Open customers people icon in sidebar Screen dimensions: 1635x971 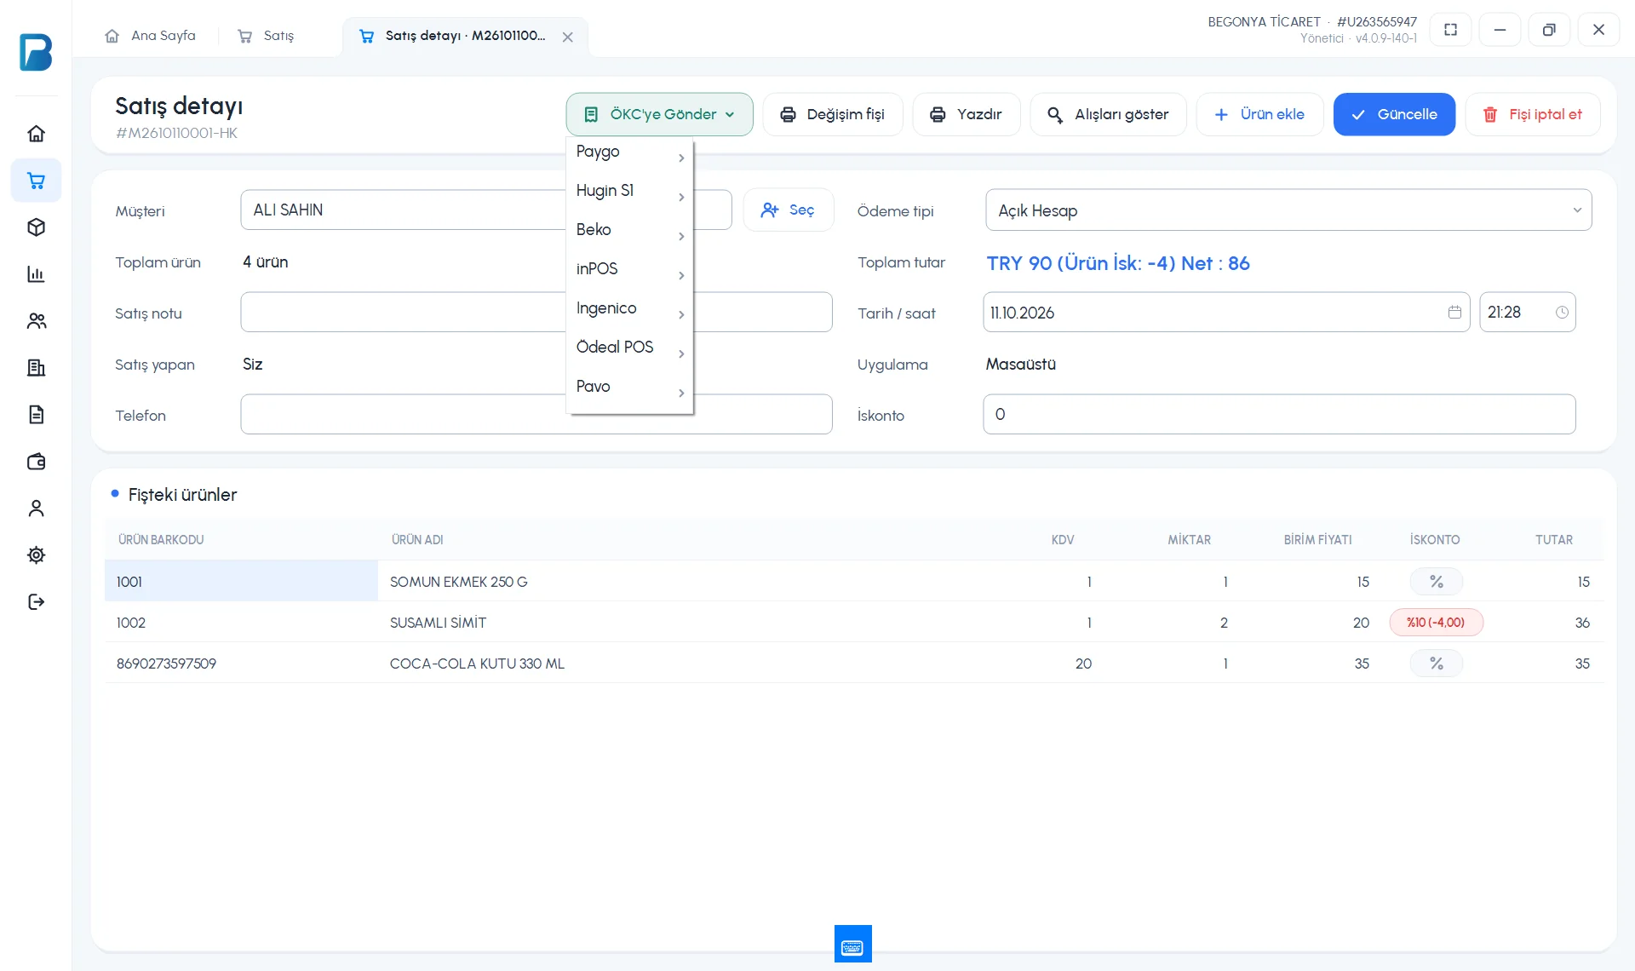[36, 321]
